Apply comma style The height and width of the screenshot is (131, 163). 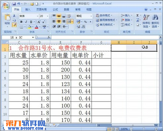[91, 22]
